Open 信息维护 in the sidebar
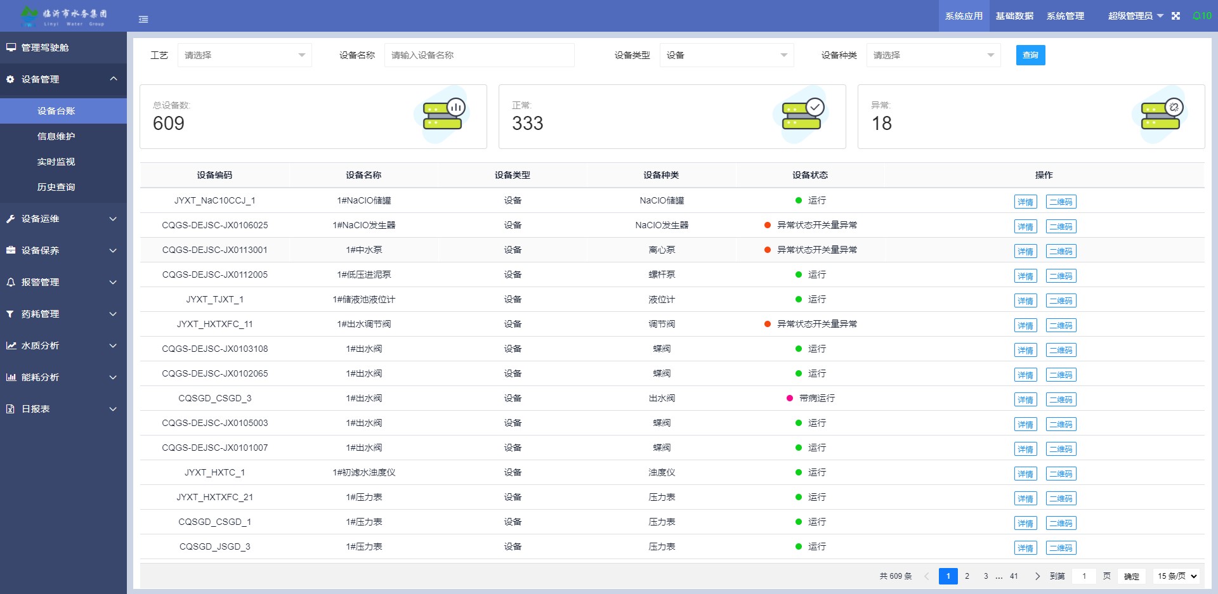 pos(63,136)
